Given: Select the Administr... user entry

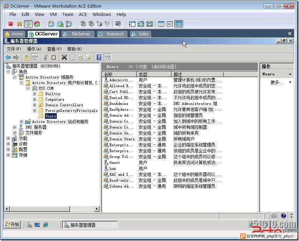Looking at the screenshot, I should point(121,80).
